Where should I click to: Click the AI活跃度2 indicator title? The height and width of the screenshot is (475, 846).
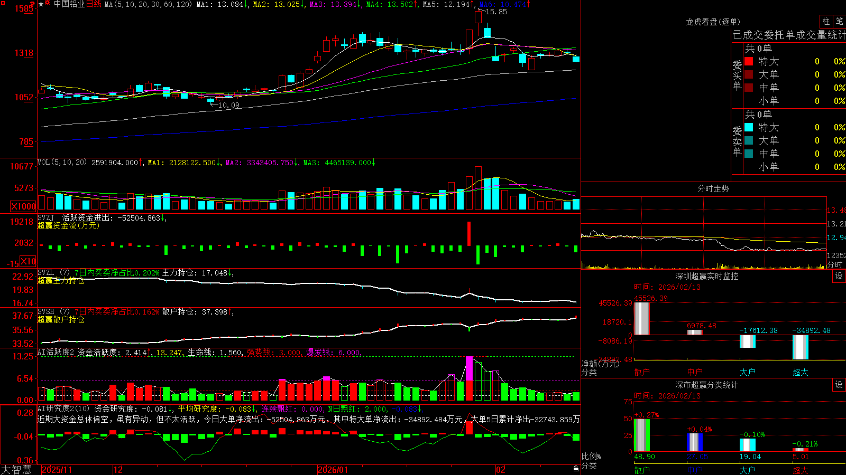pos(56,353)
